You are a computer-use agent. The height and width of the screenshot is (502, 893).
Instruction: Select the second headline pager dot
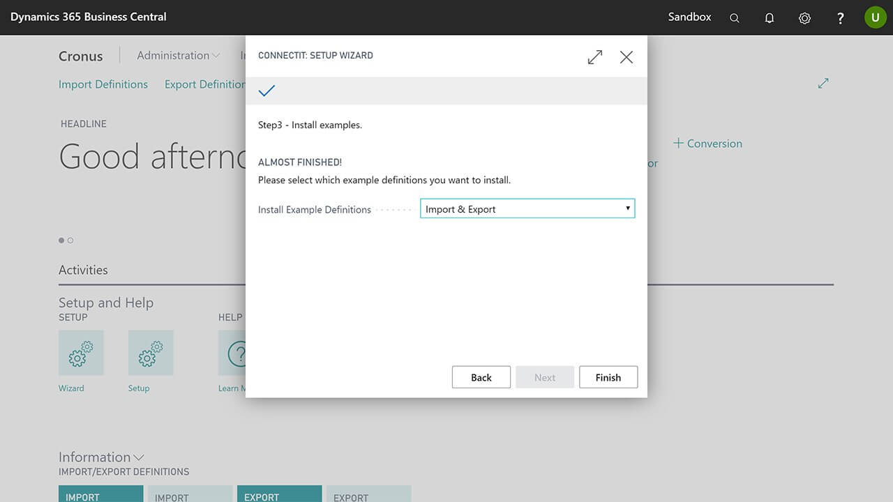pos(70,241)
